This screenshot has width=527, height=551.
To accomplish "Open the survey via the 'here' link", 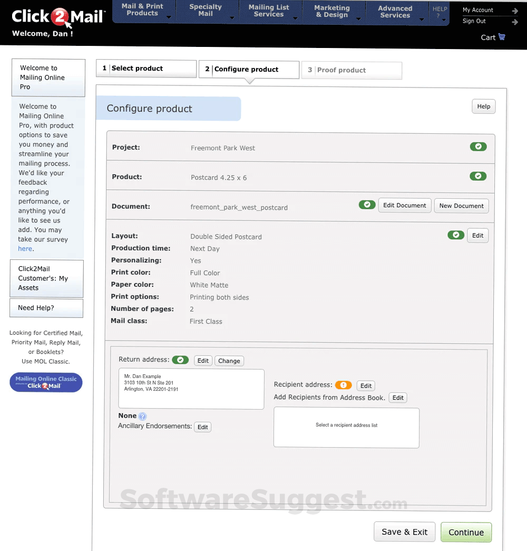I will tap(25, 248).
